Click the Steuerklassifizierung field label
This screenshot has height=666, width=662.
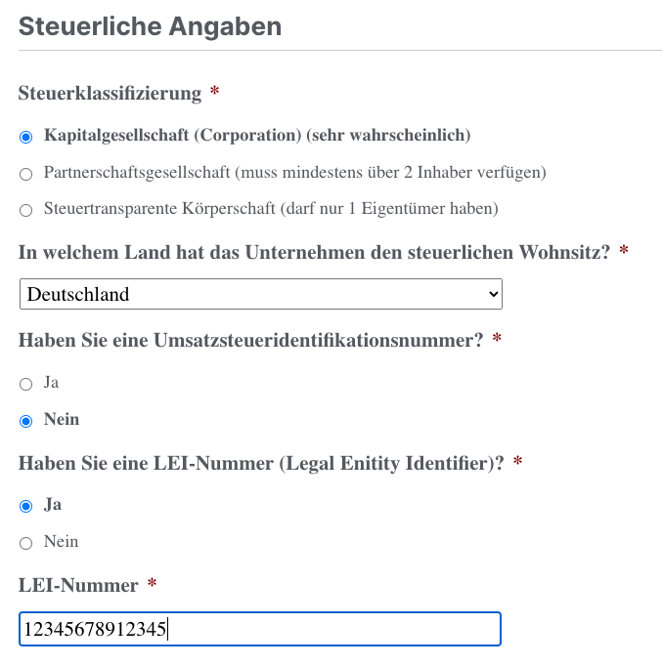tap(110, 94)
